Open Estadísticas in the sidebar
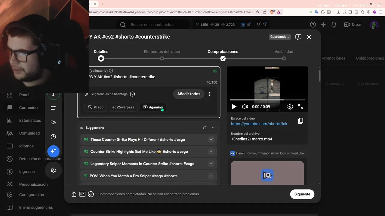 30,120
